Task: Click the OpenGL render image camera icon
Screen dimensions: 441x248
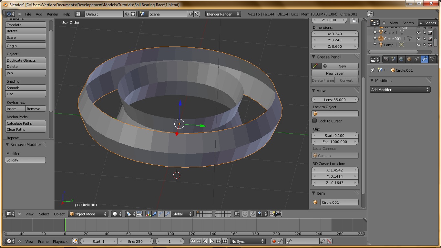Action: pyautogui.click(x=272, y=214)
